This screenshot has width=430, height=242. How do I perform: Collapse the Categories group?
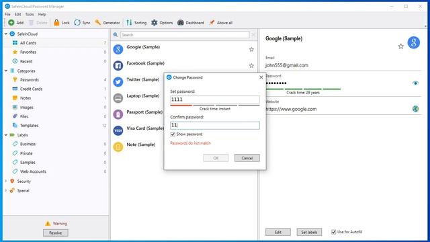pos(6,71)
